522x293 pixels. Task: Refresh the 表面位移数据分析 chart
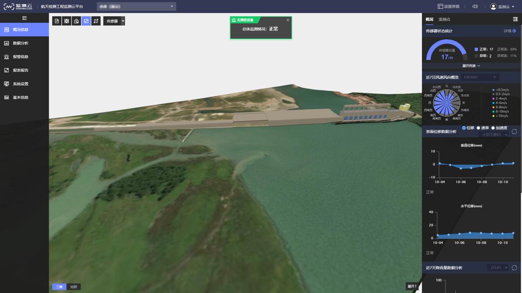(514, 132)
